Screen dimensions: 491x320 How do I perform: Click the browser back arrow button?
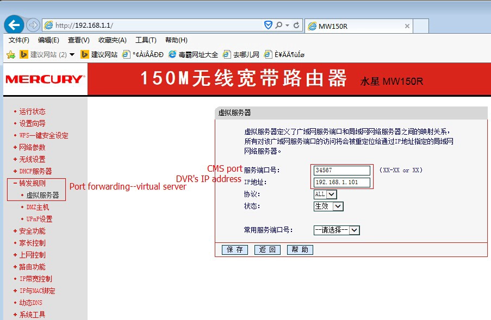click(x=14, y=24)
